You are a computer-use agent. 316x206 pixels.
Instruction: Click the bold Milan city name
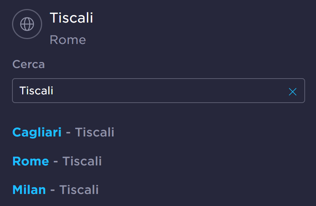click(x=29, y=190)
